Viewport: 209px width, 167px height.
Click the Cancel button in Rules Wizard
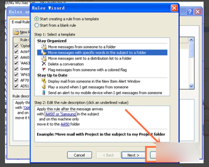(79, 155)
